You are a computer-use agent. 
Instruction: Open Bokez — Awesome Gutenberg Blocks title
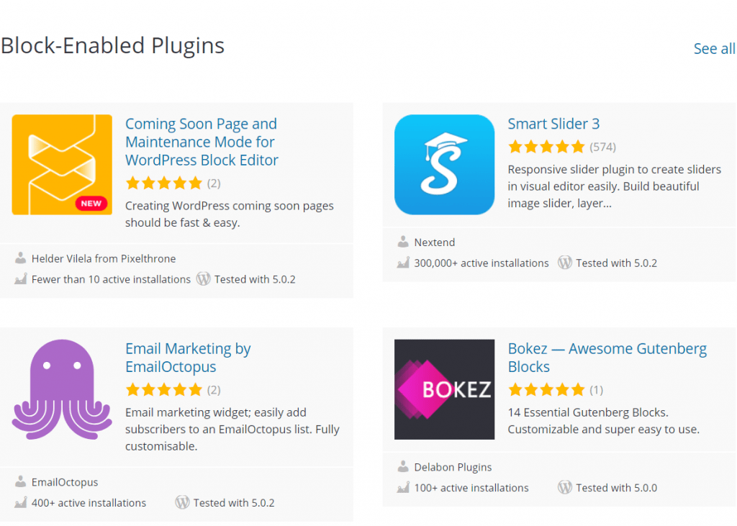coord(607,358)
